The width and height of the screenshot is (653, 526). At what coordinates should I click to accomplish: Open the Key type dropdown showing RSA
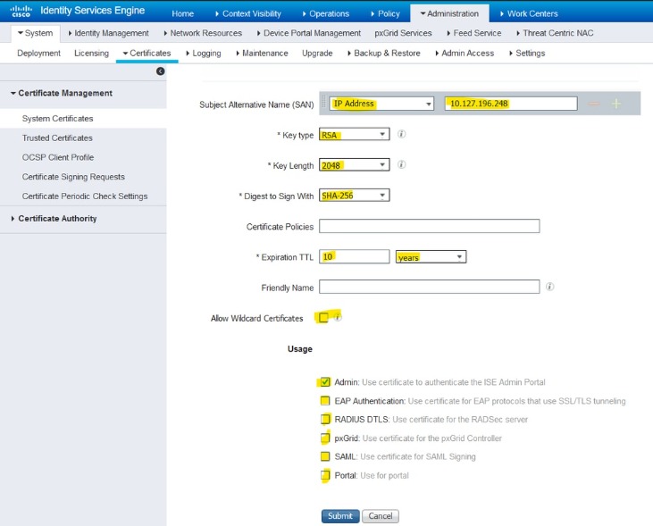[x=355, y=135]
